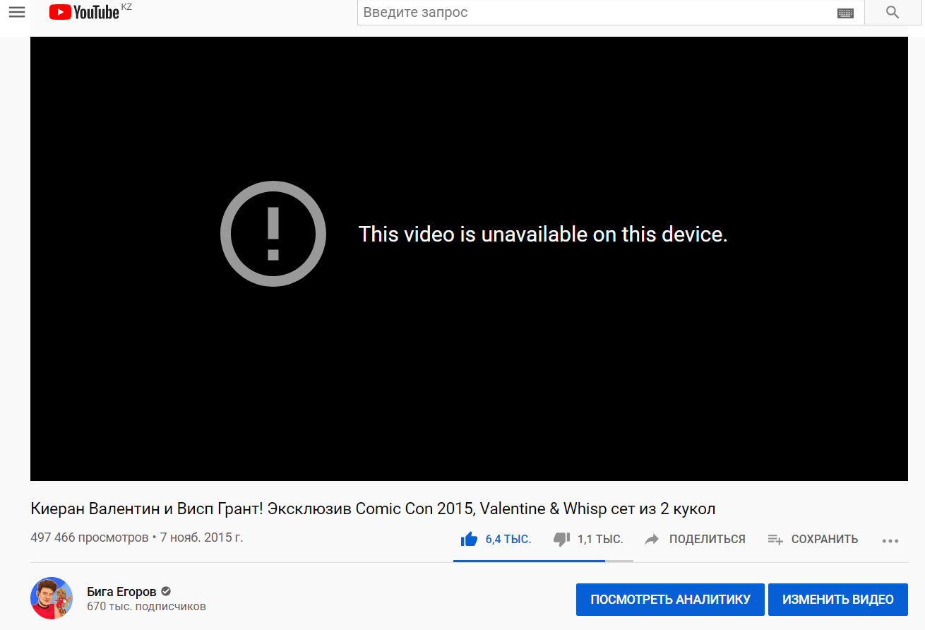Like the video with thumbs-up icon
Viewport: 925px width, 630px height.
pos(469,540)
